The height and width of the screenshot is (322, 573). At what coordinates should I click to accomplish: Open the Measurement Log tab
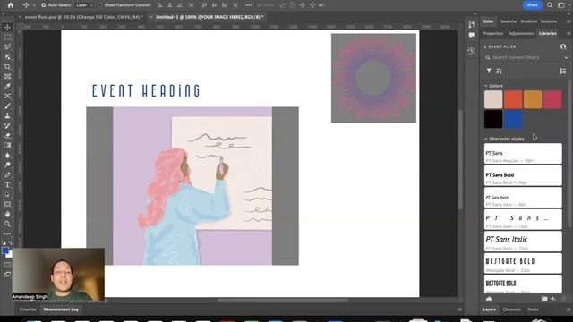pyautogui.click(x=61, y=309)
